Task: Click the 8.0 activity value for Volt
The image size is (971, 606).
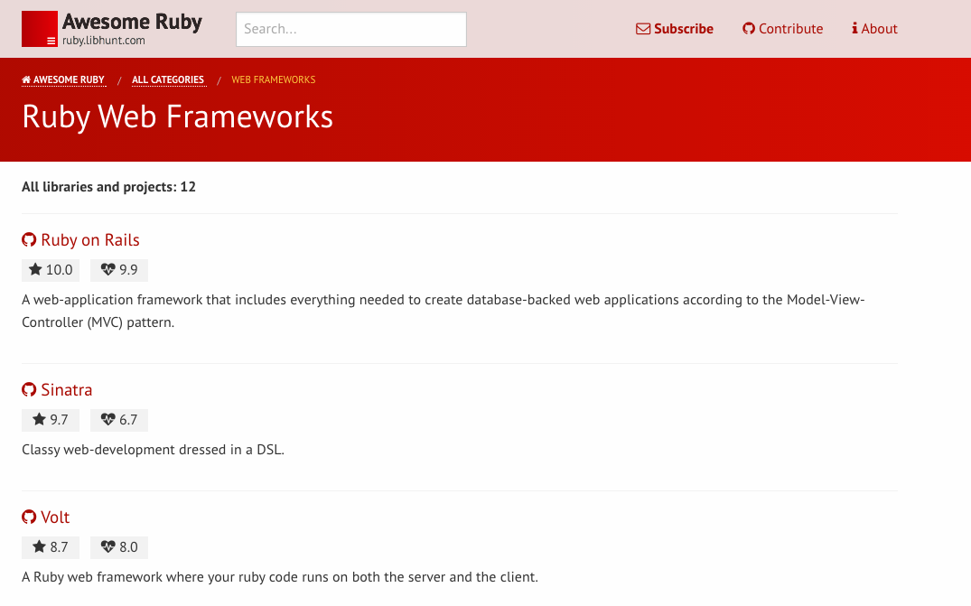Action: pos(128,547)
